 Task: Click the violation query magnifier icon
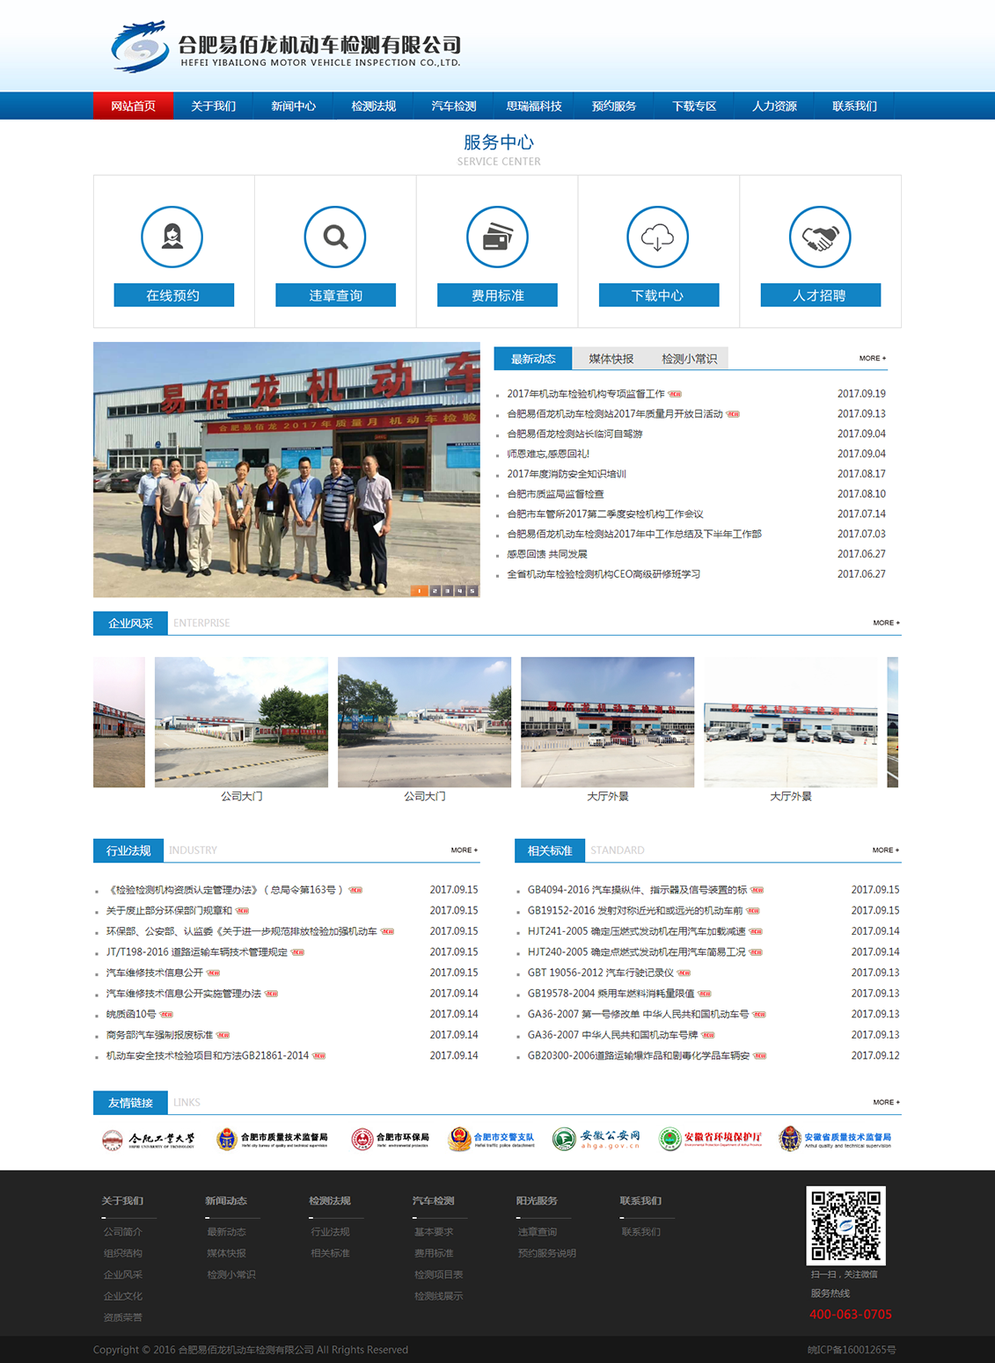tap(335, 237)
